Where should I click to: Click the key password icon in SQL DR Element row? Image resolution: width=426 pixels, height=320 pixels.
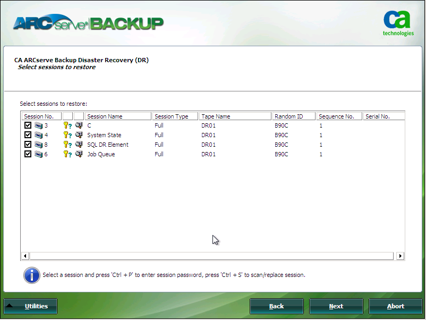click(x=67, y=145)
